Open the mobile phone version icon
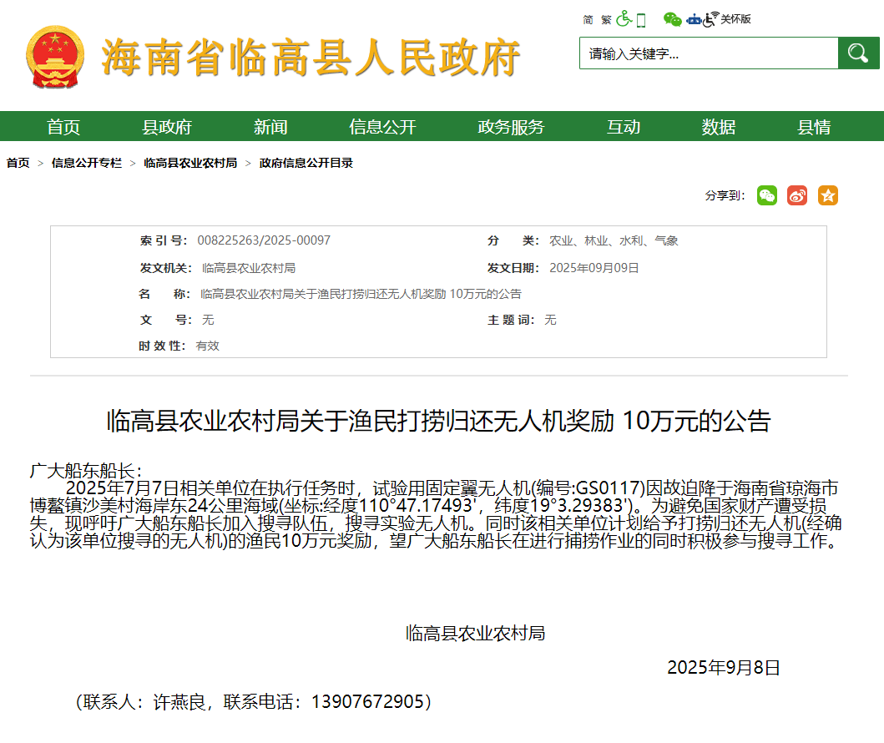This screenshot has height=743, width=884. tap(641, 19)
